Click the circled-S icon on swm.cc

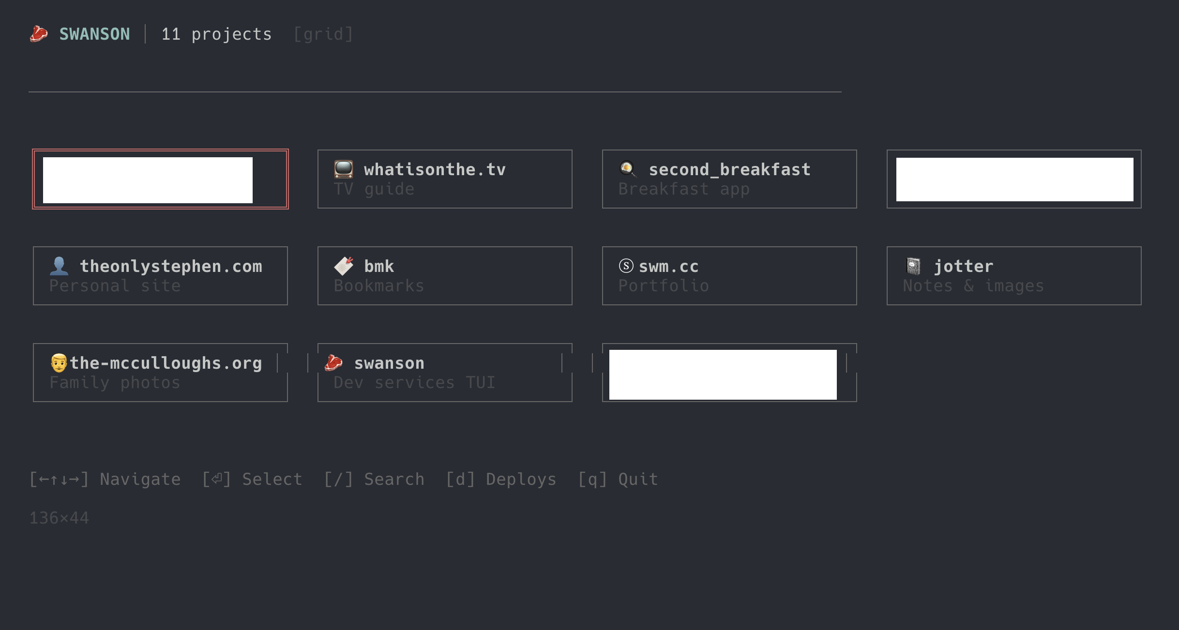pyautogui.click(x=625, y=266)
